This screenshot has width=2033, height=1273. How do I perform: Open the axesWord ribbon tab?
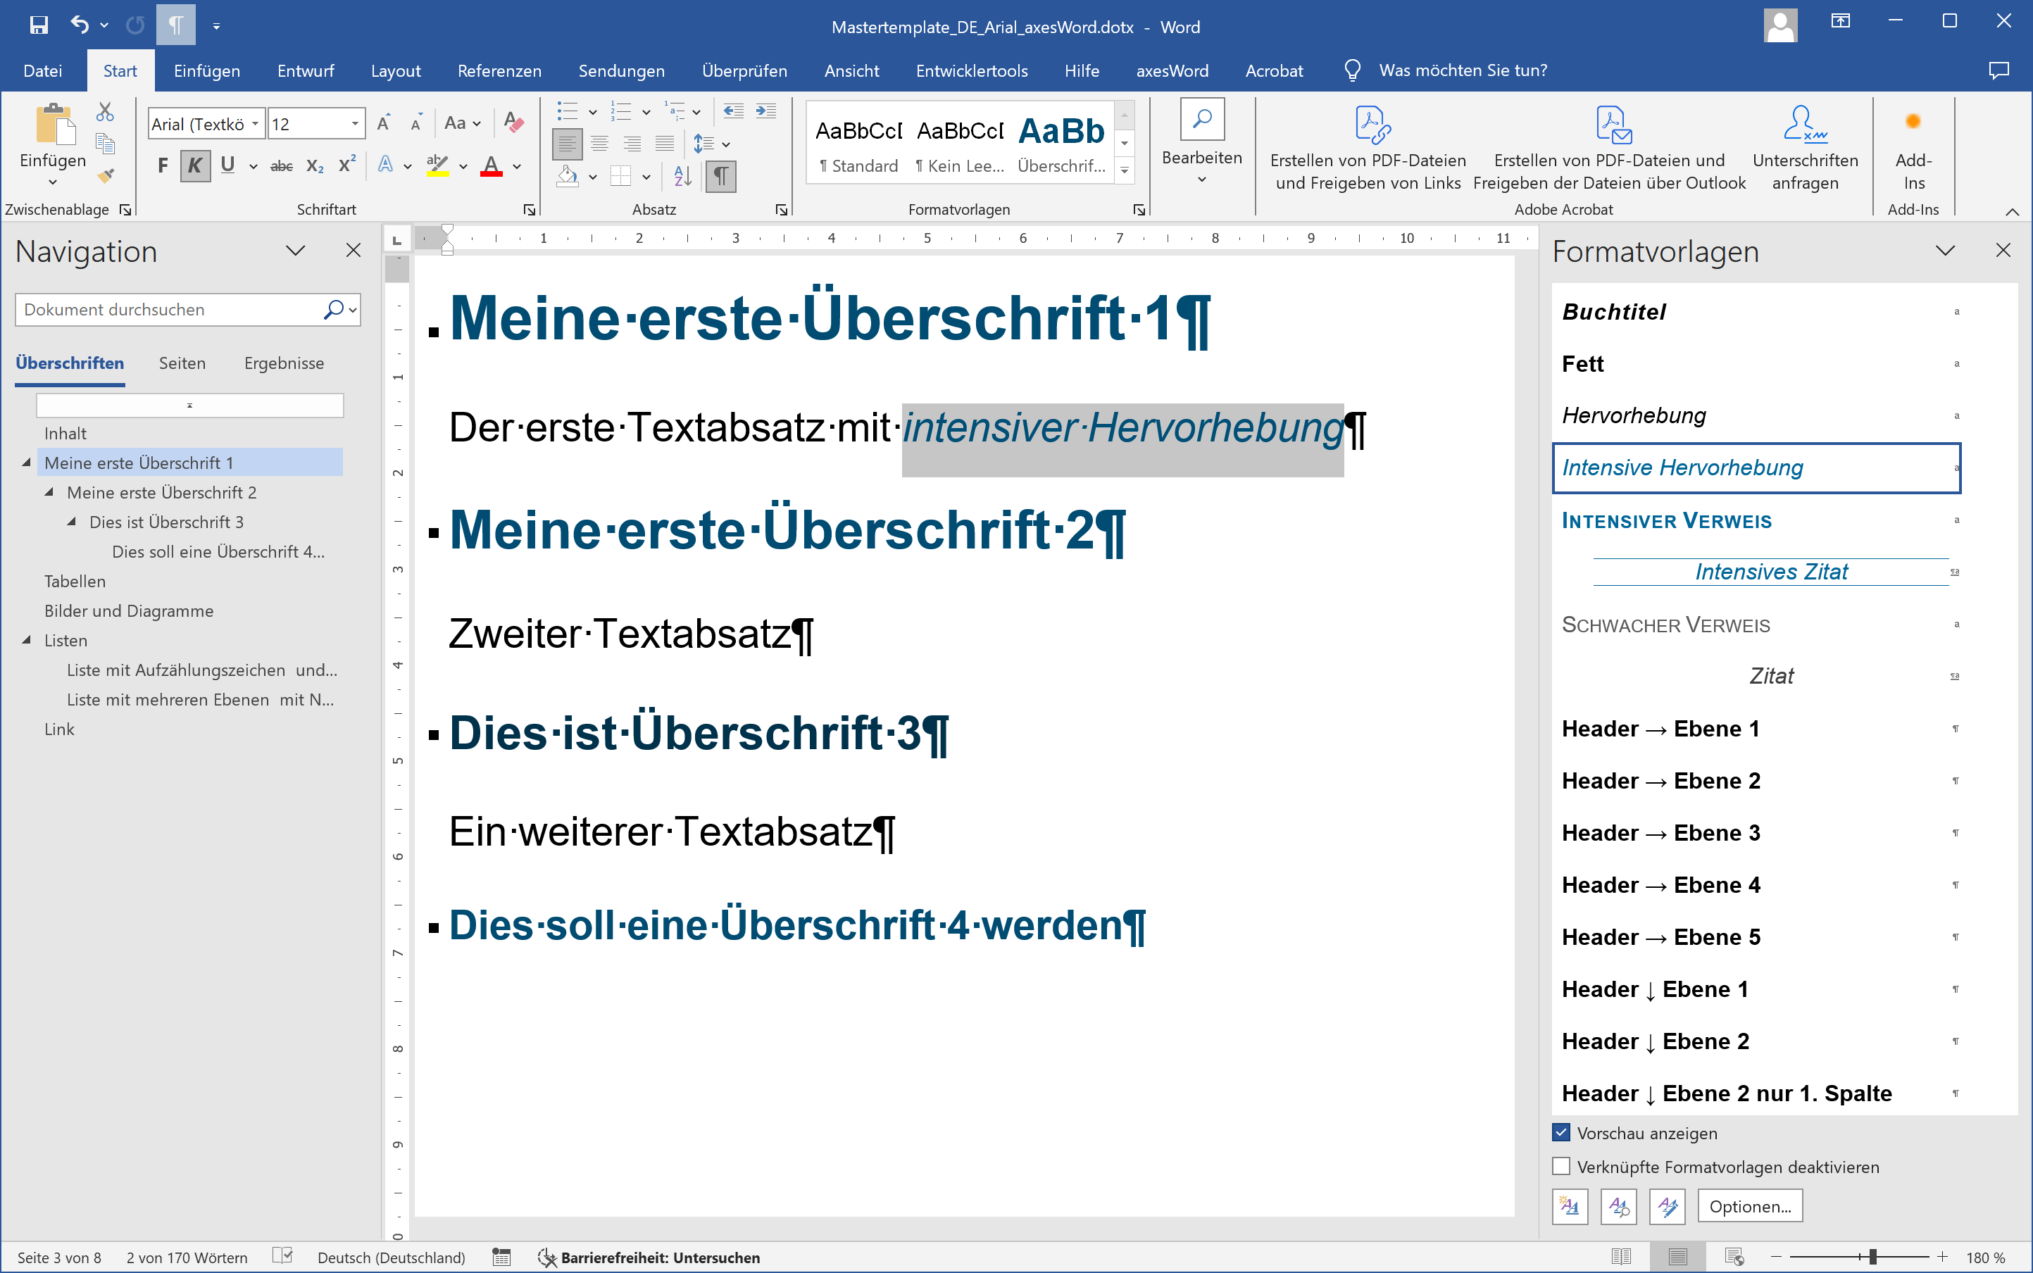(x=1172, y=70)
